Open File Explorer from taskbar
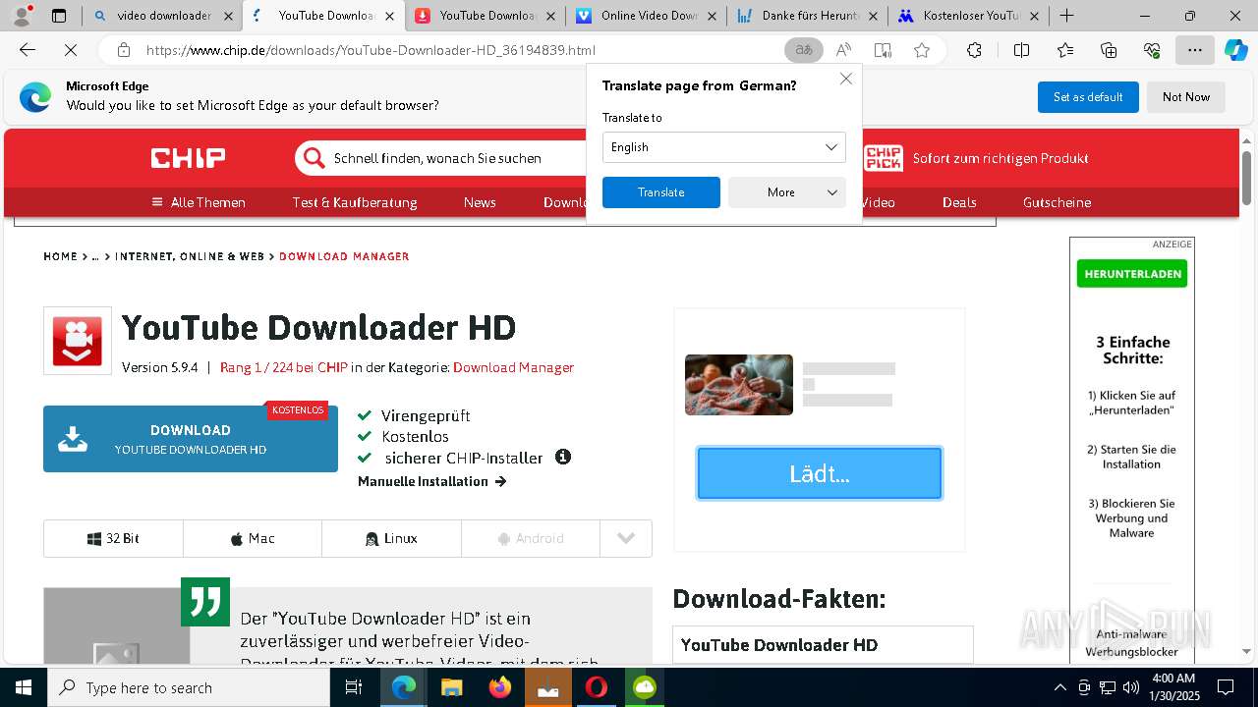The image size is (1258, 707). (x=451, y=687)
